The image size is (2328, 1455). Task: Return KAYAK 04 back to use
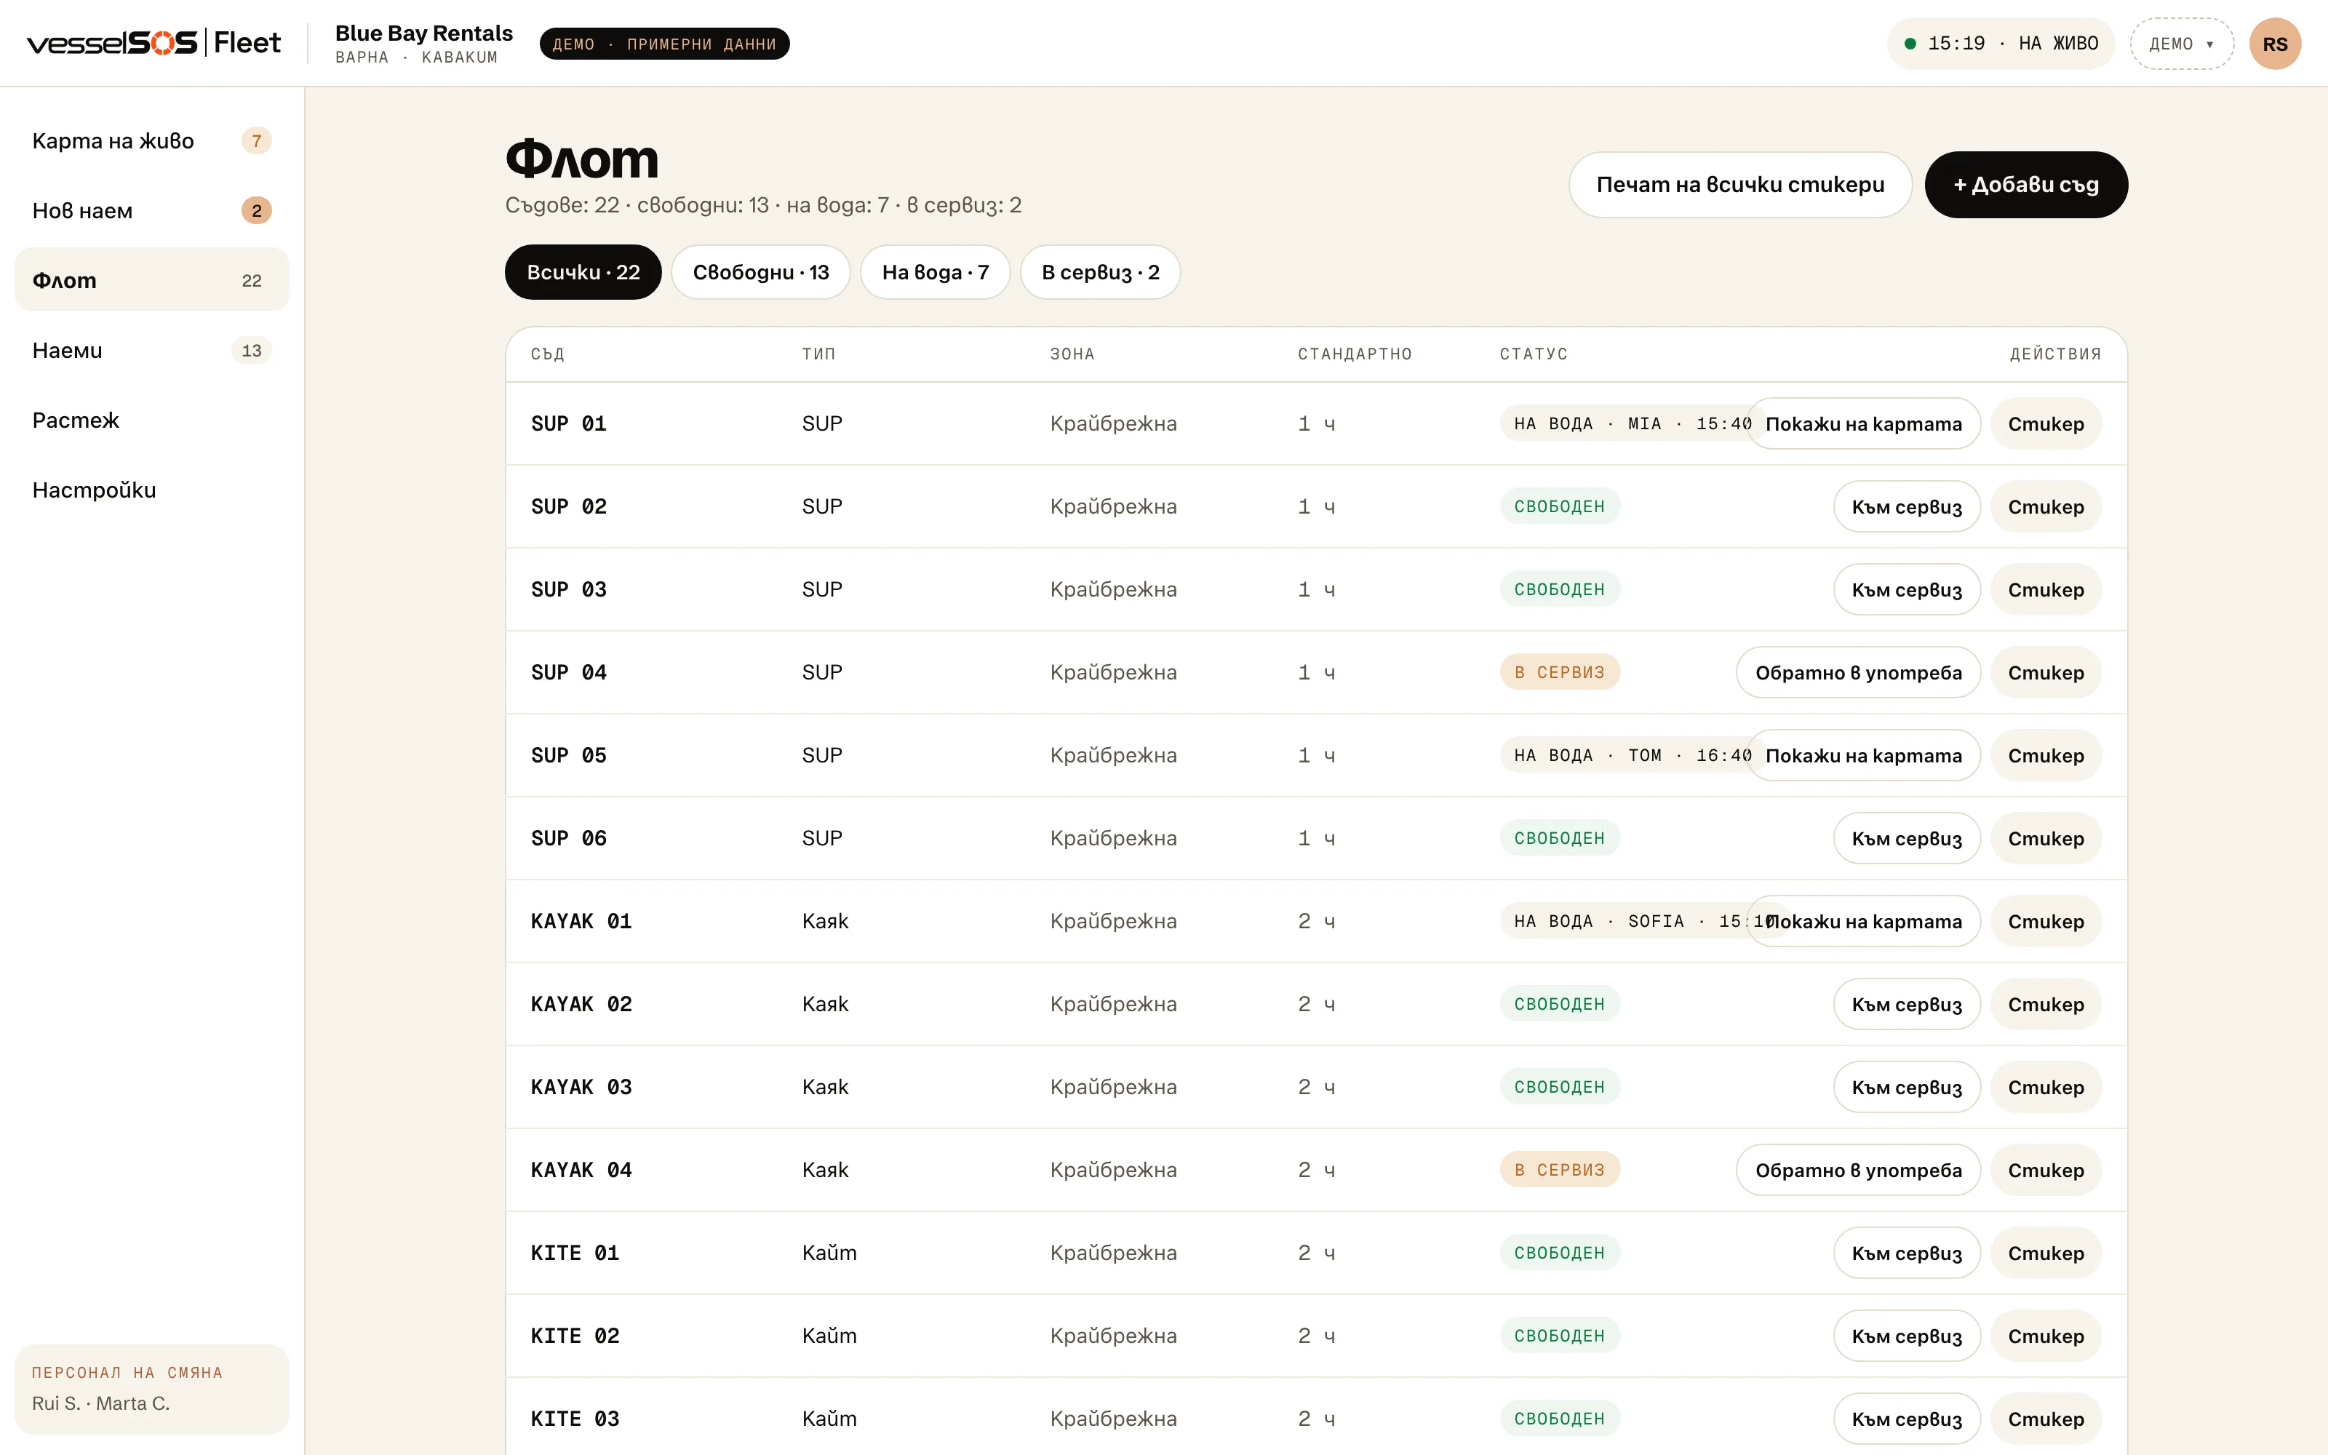tap(1859, 1169)
